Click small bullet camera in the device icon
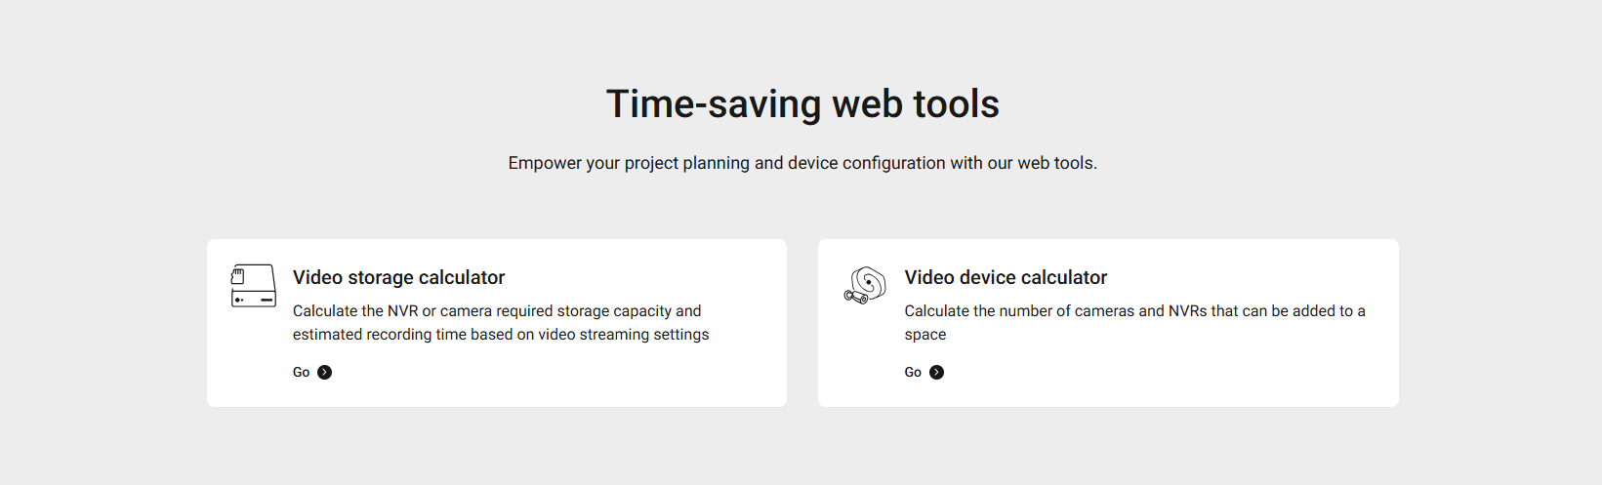Image resolution: width=1602 pixels, height=485 pixels. point(856,297)
